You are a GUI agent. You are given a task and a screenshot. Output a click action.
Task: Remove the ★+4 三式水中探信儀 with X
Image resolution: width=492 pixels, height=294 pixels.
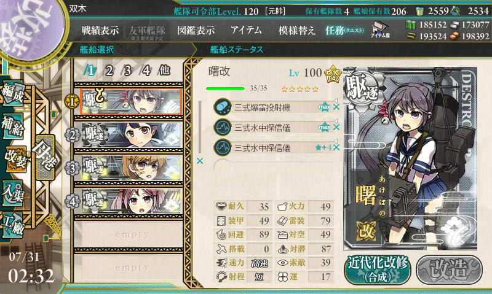336,147
